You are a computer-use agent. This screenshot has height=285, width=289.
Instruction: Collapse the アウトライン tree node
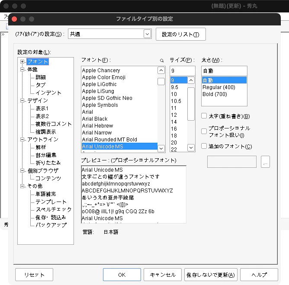22,139
